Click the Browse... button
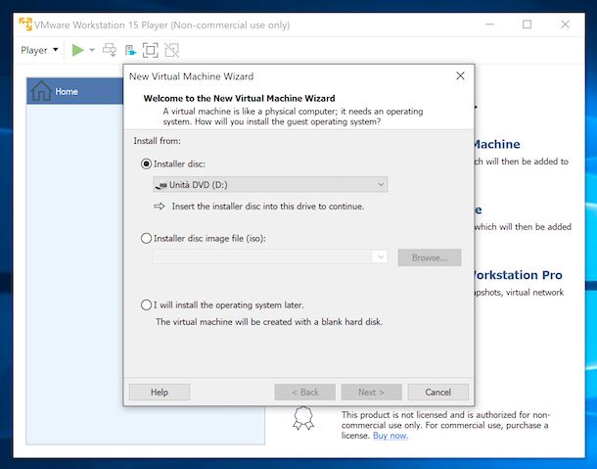 point(430,258)
